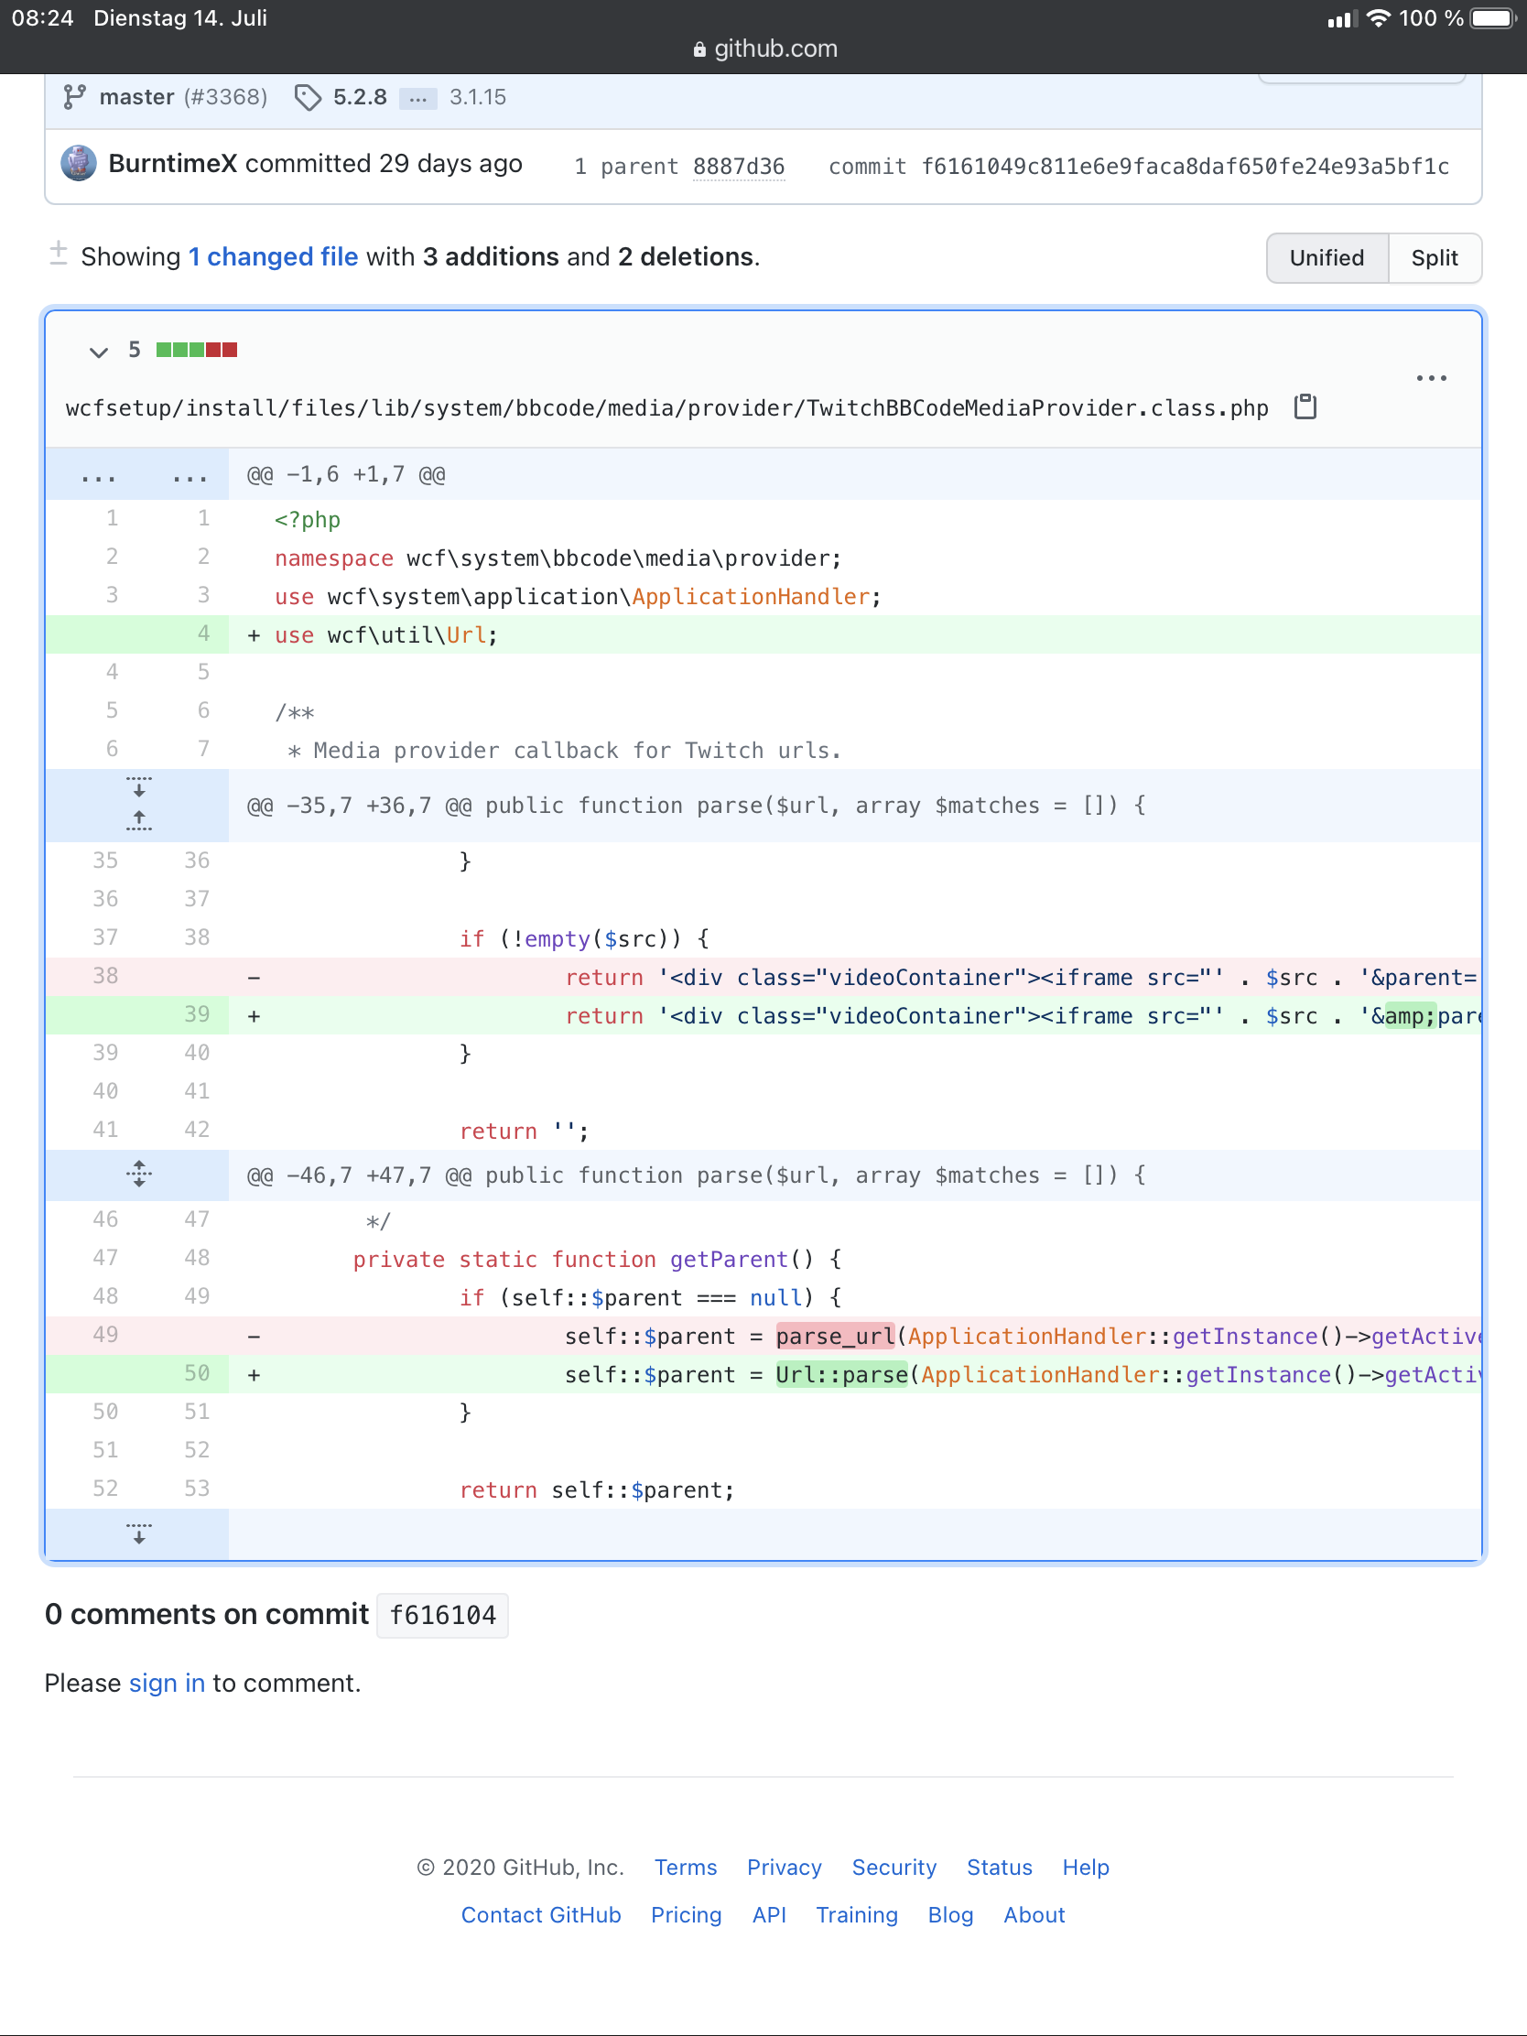1527x2036 pixels.
Task: Expand the hidden tags ellipsis
Action: pyautogui.click(x=417, y=99)
